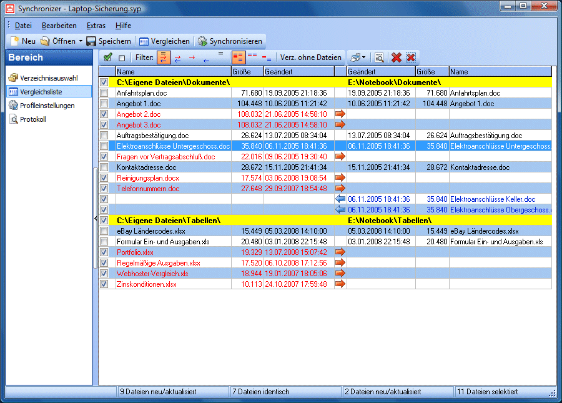562x403 pixels.
Task: Click the Neu new-profile icon
Action: tap(15, 41)
